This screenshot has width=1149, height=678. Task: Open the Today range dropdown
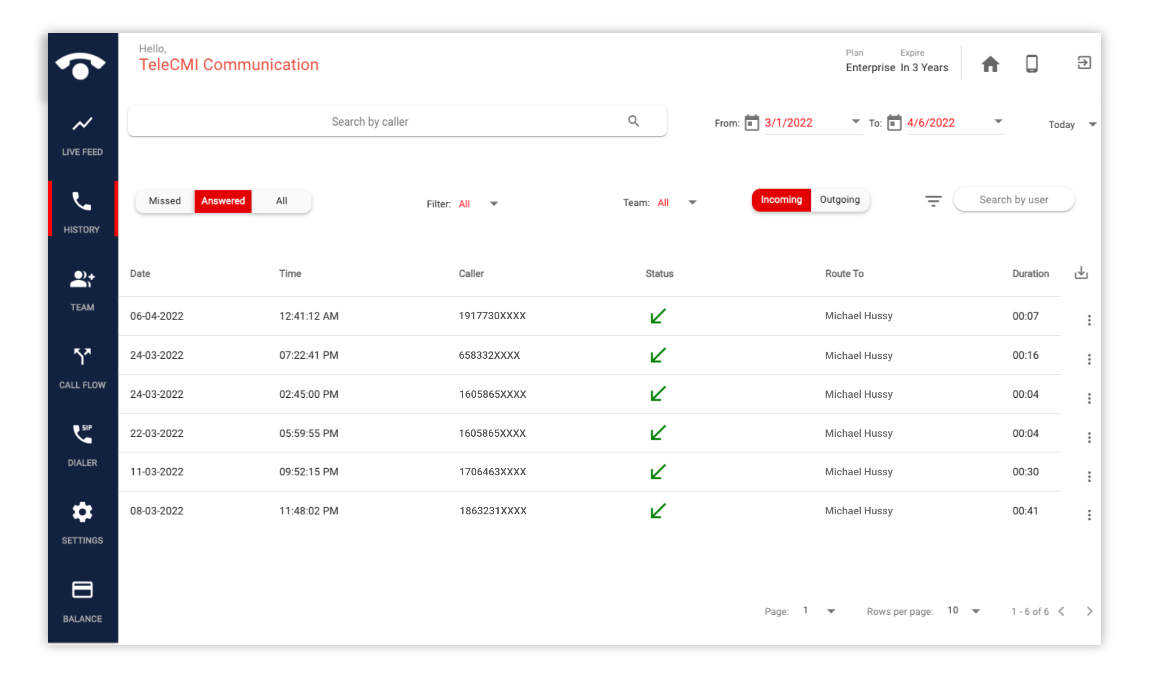[1072, 125]
